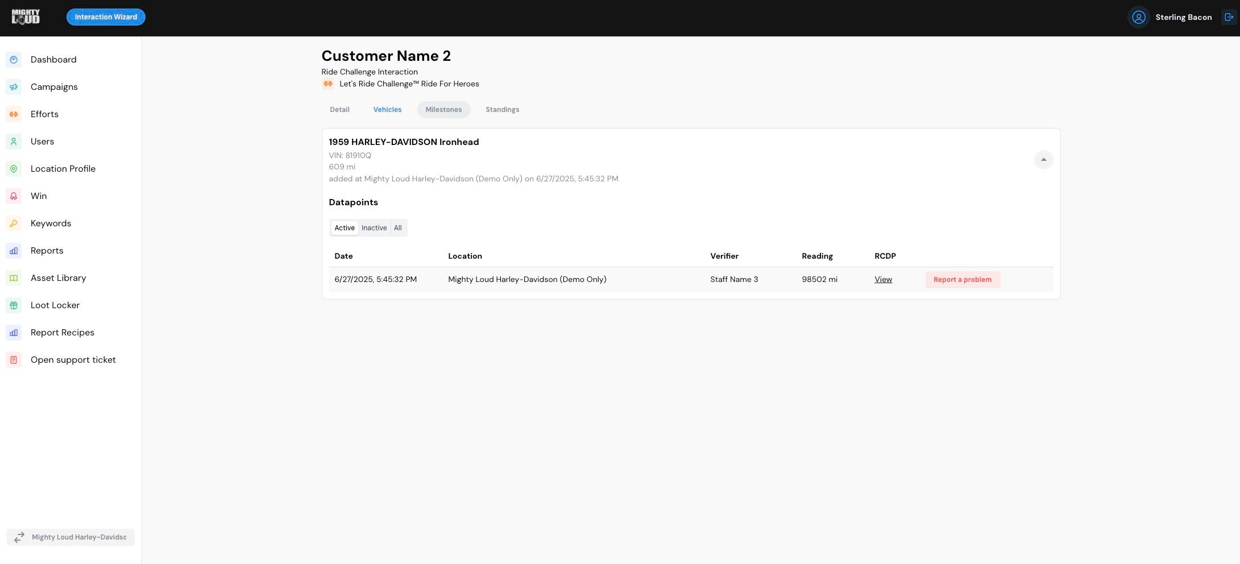Click the user profile avatar icon

pos(1138,17)
